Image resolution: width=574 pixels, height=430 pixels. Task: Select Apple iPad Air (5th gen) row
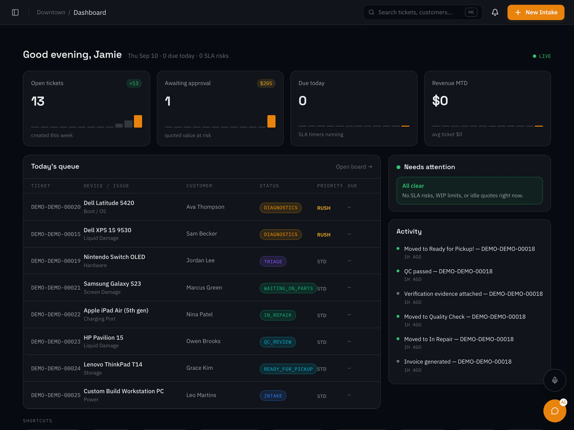pos(202,314)
